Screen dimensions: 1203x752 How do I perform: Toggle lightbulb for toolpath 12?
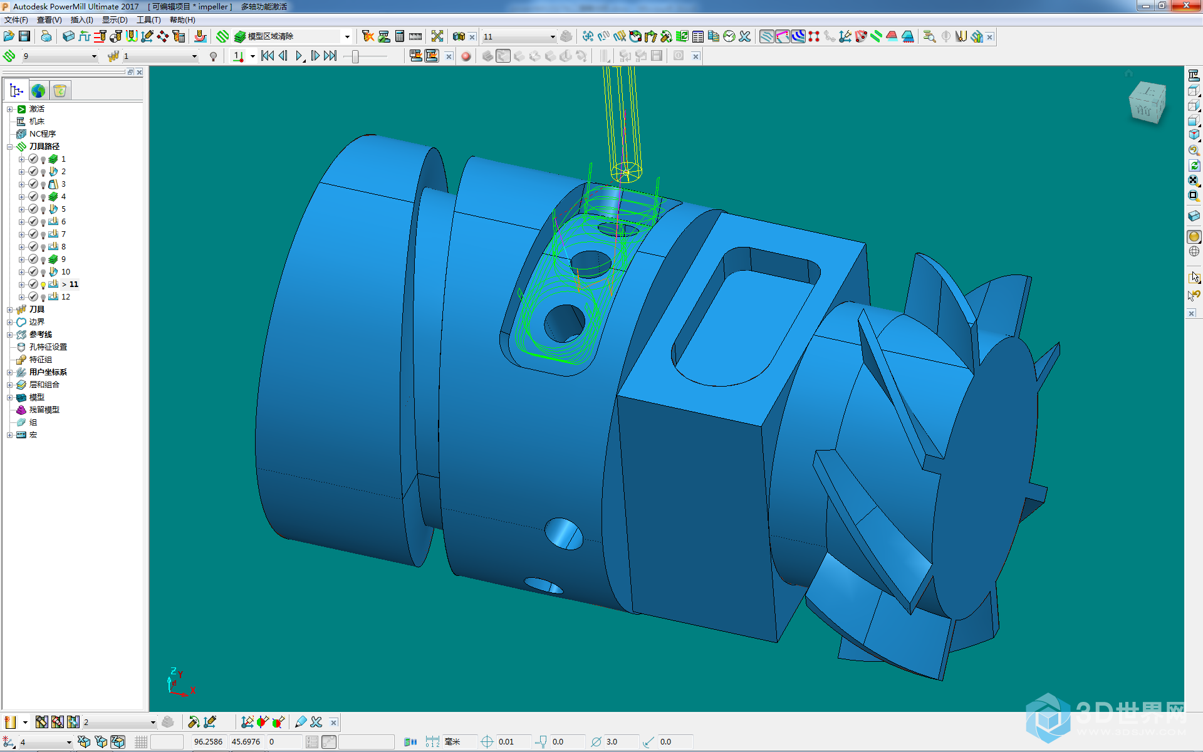click(43, 298)
